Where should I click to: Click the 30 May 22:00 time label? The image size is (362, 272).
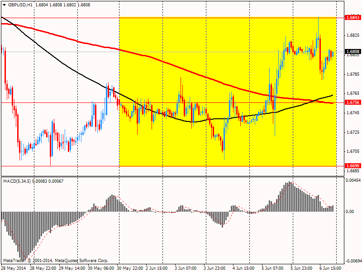tap(130, 268)
